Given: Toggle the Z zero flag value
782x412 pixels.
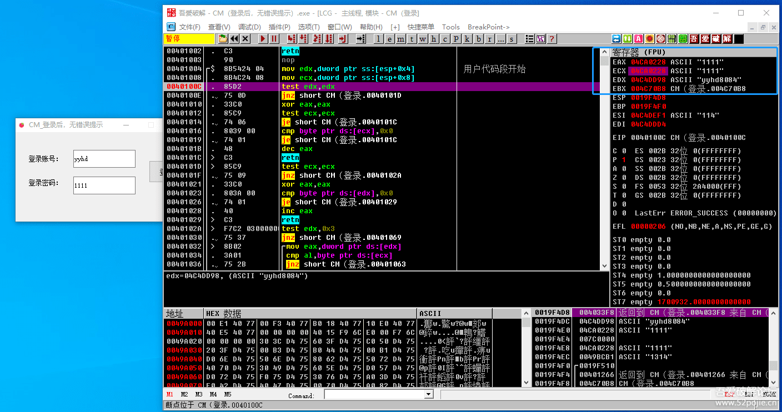Looking at the screenshot, I should point(624,178).
